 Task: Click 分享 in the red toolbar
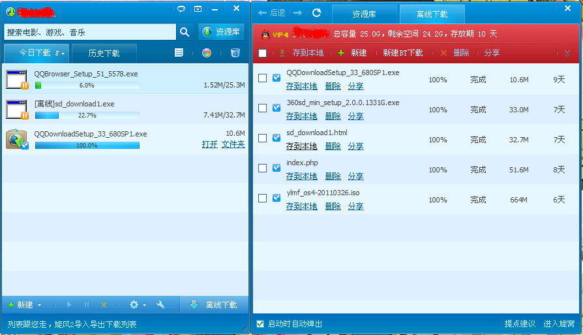pos(492,53)
